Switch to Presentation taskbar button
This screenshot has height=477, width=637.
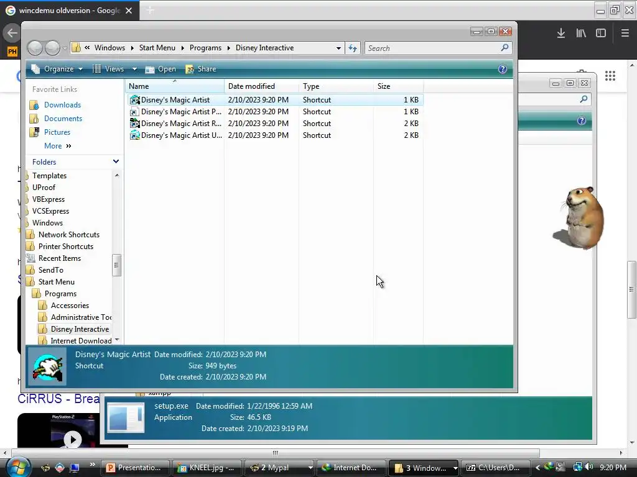[x=135, y=468]
